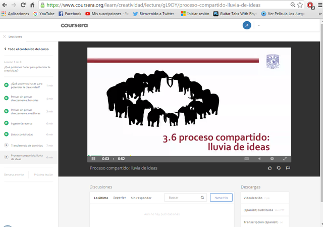Screen dimensions: 323x227
Task: Select the Superior discussions tab
Action: tap(120, 198)
